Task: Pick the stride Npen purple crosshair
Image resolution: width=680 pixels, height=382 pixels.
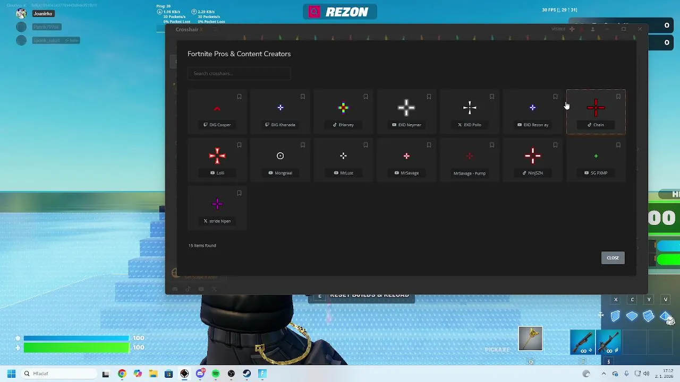Action: [x=217, y=204]
